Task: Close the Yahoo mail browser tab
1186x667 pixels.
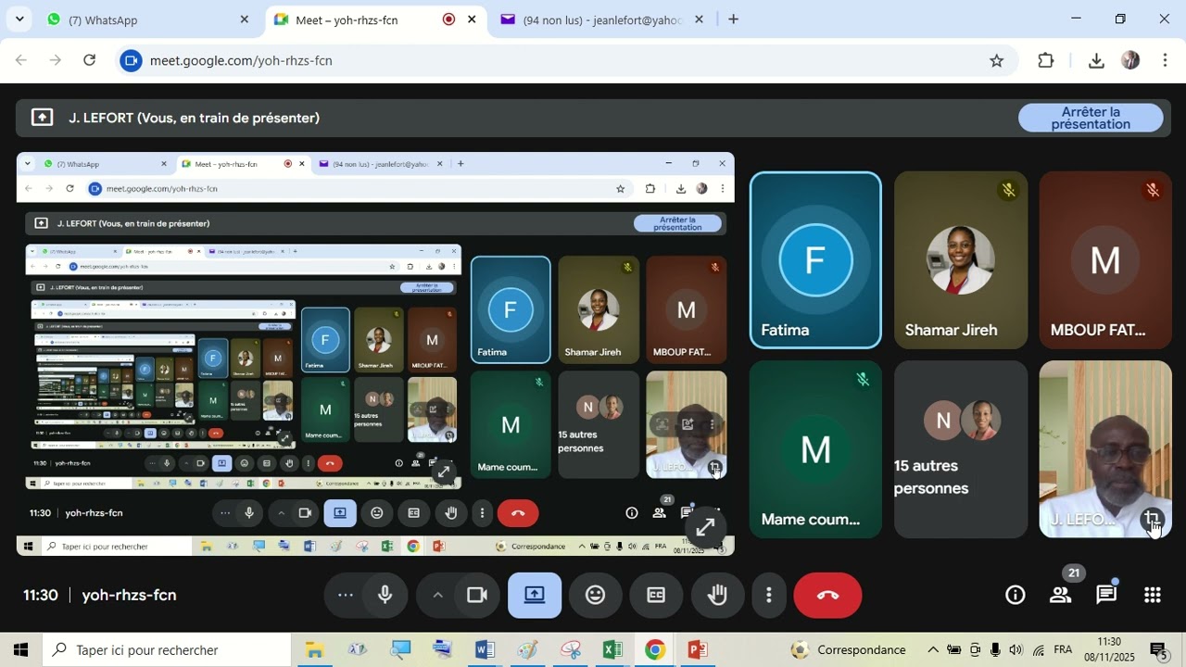Action: (699, 19)
